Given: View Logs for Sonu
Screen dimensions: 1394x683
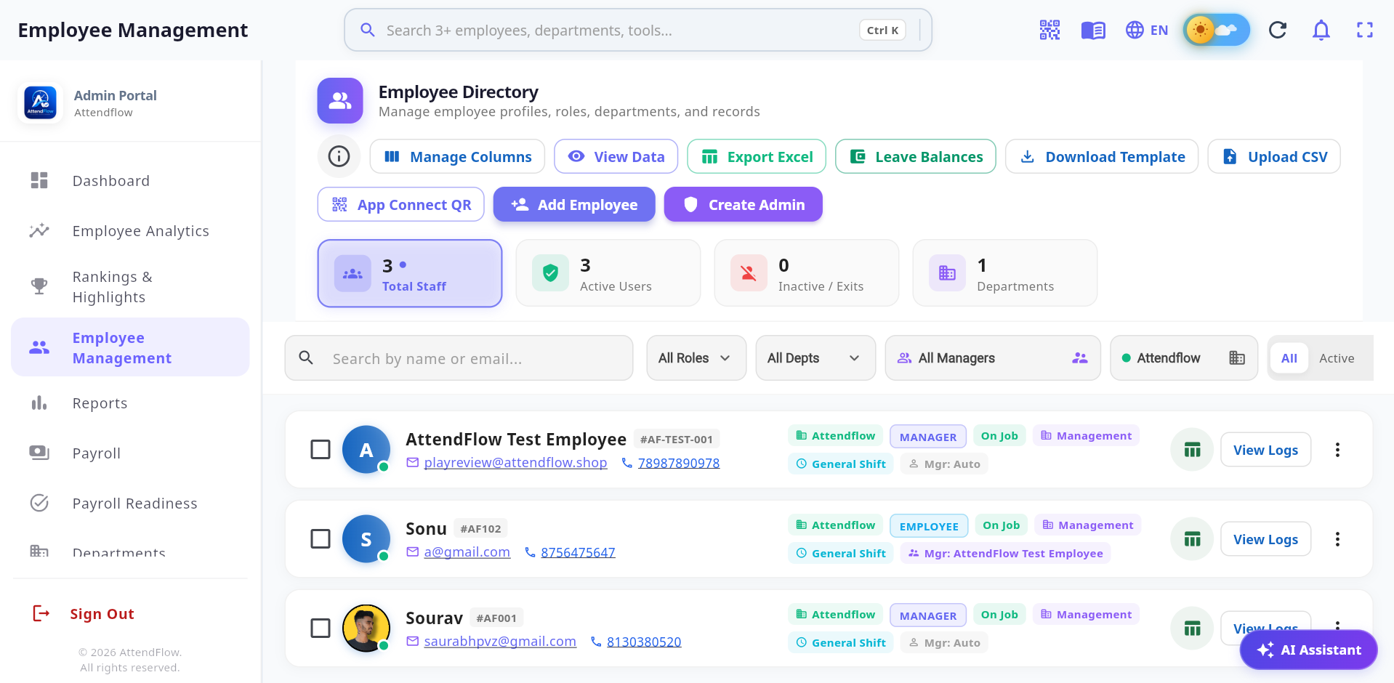Looking at the screenshot, I should pos(1265,539).
